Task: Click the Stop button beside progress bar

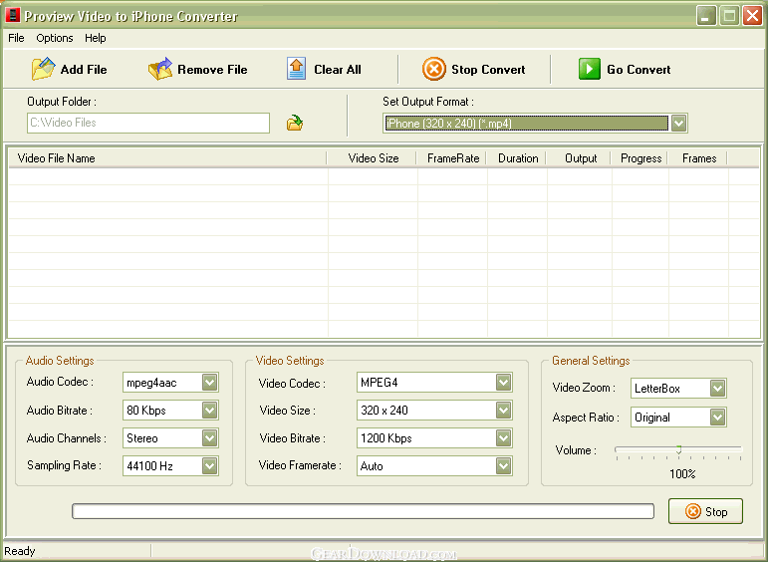Action: (705, 511)
